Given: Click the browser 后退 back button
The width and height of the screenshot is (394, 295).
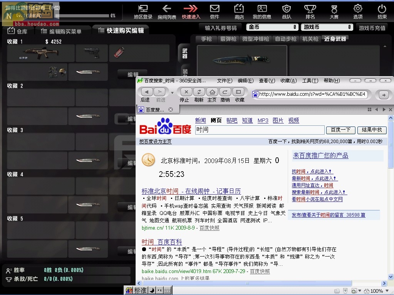Looking at the screenshot, I should coord(146,92).
